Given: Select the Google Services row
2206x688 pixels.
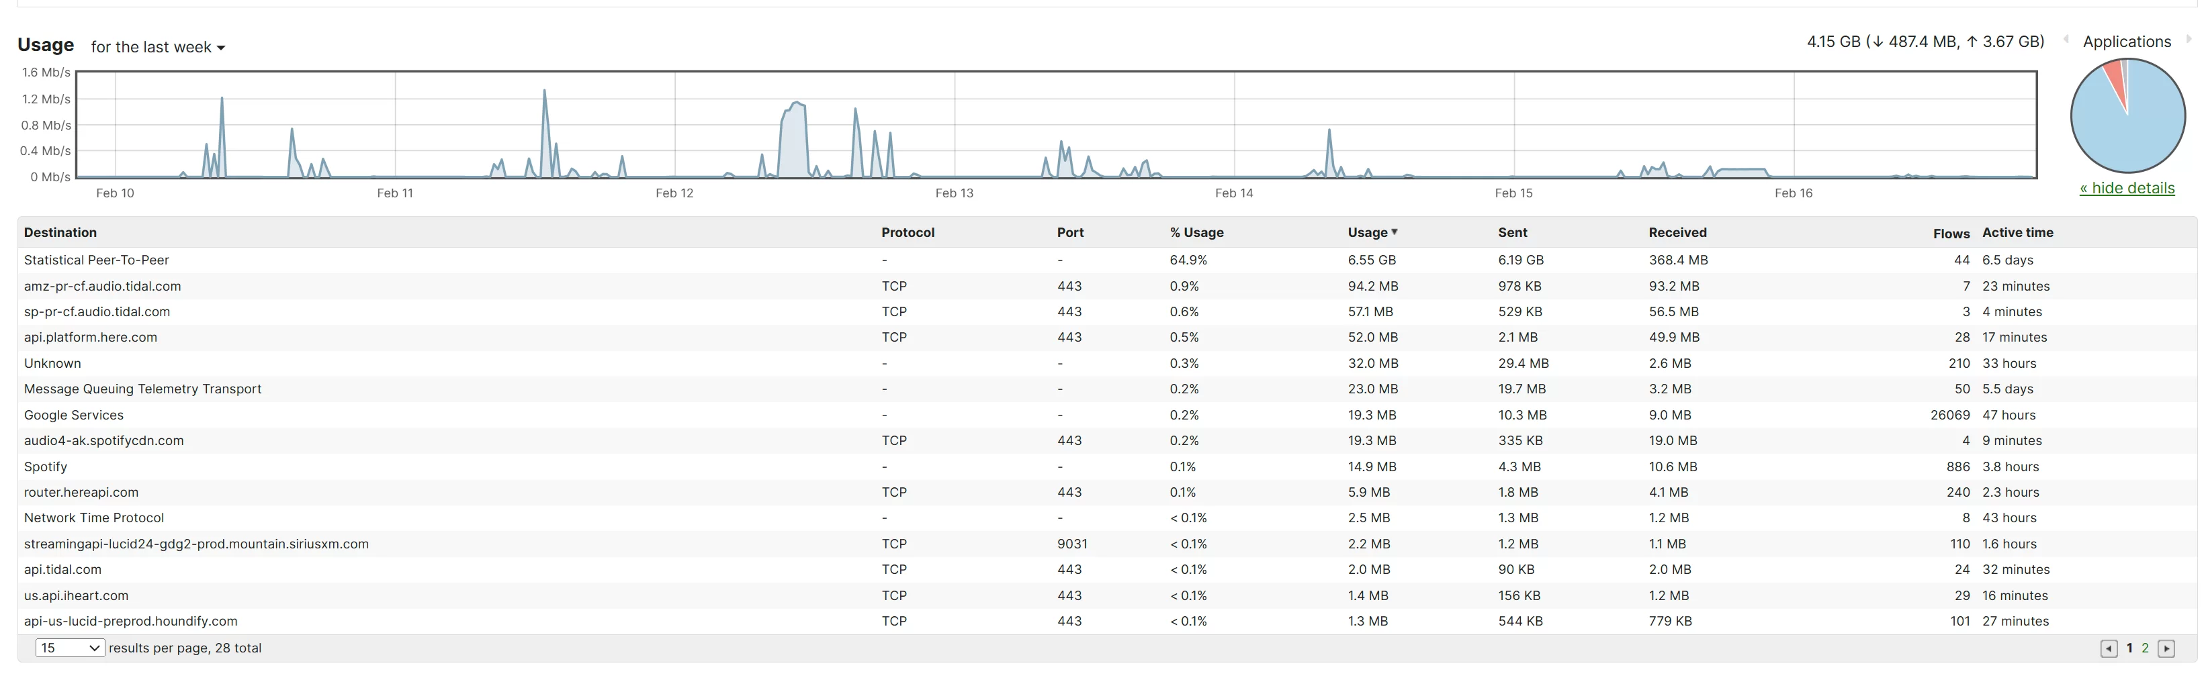Looking at the screenshot, I should click(1106, 415).
